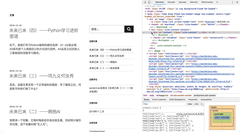Open recent post 未来已来（四）in sidebar
Image resolution: width=242 pixels, height=132 pixels.
(x=110, y=50)
